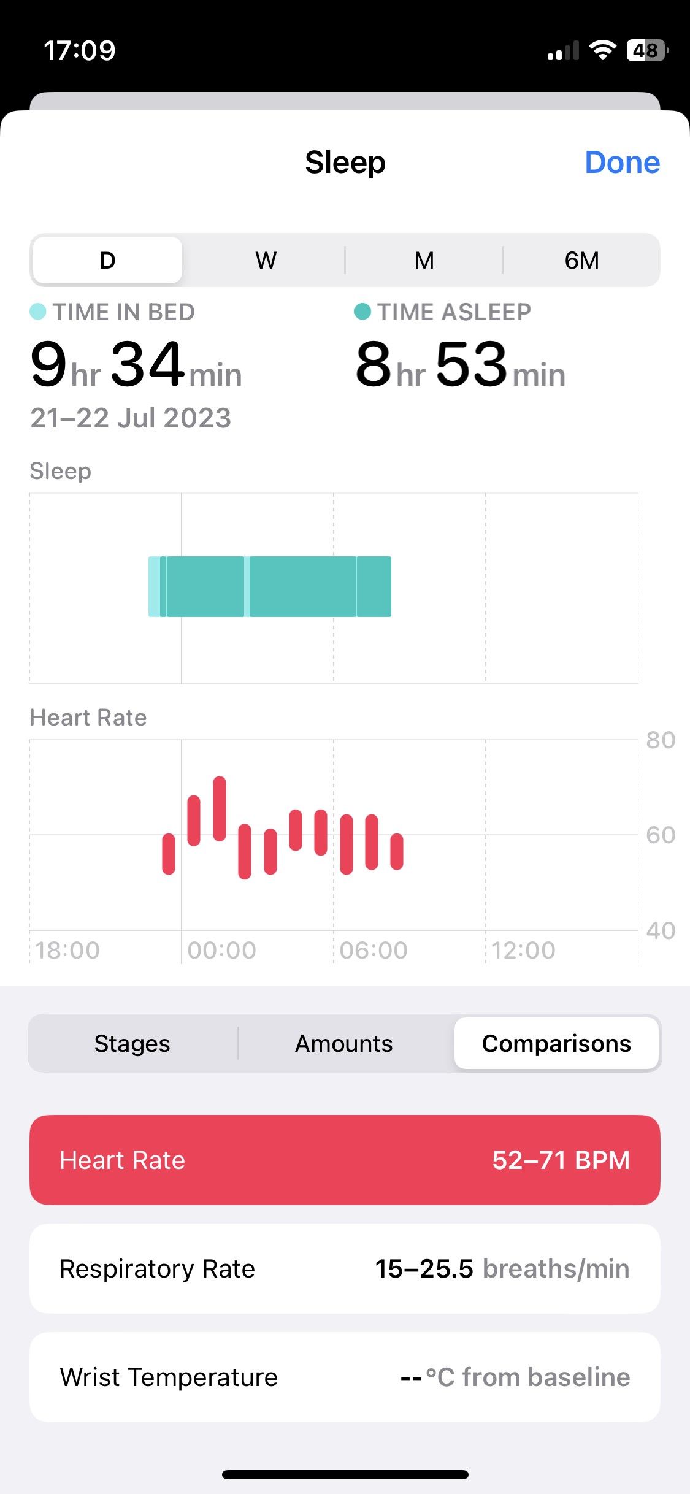Viewport: 690px width, 1494px height.
Task: Tap the Time In Bed legend dot
Action: (38, 312)
